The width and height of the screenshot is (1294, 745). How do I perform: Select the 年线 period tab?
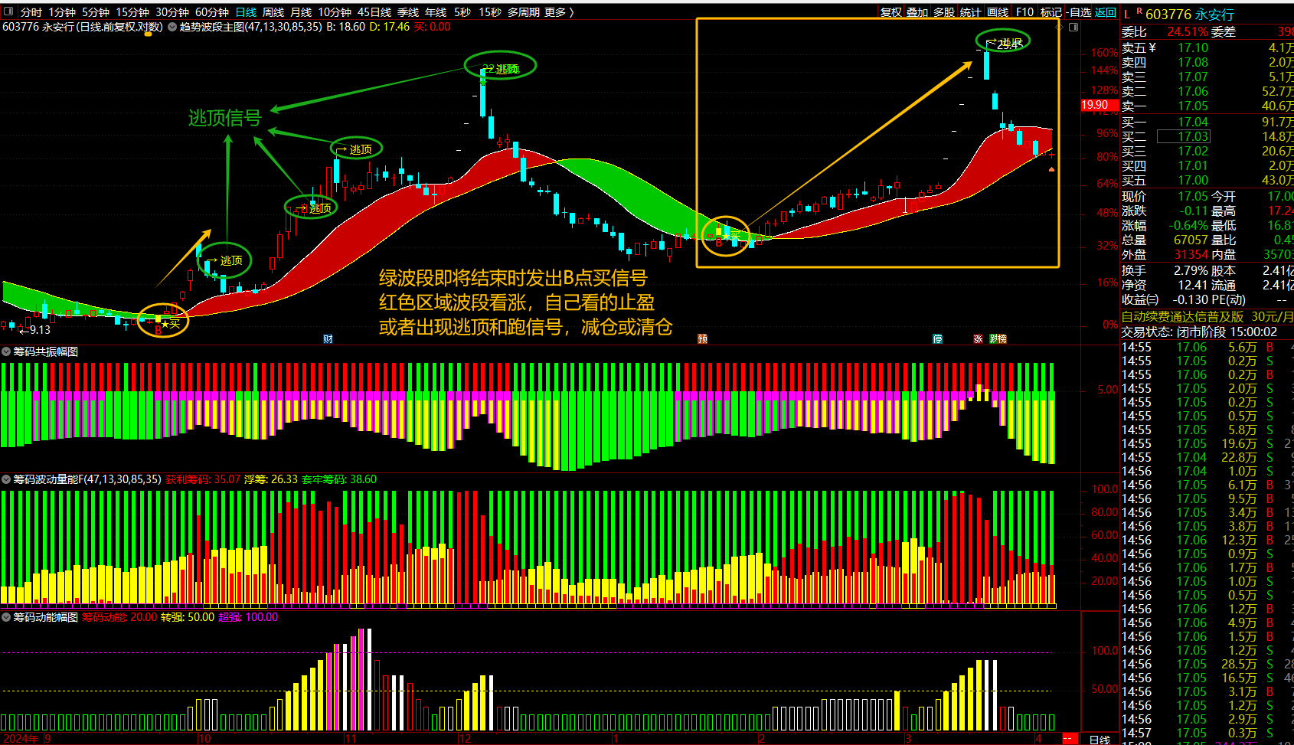tap(436, 12)
